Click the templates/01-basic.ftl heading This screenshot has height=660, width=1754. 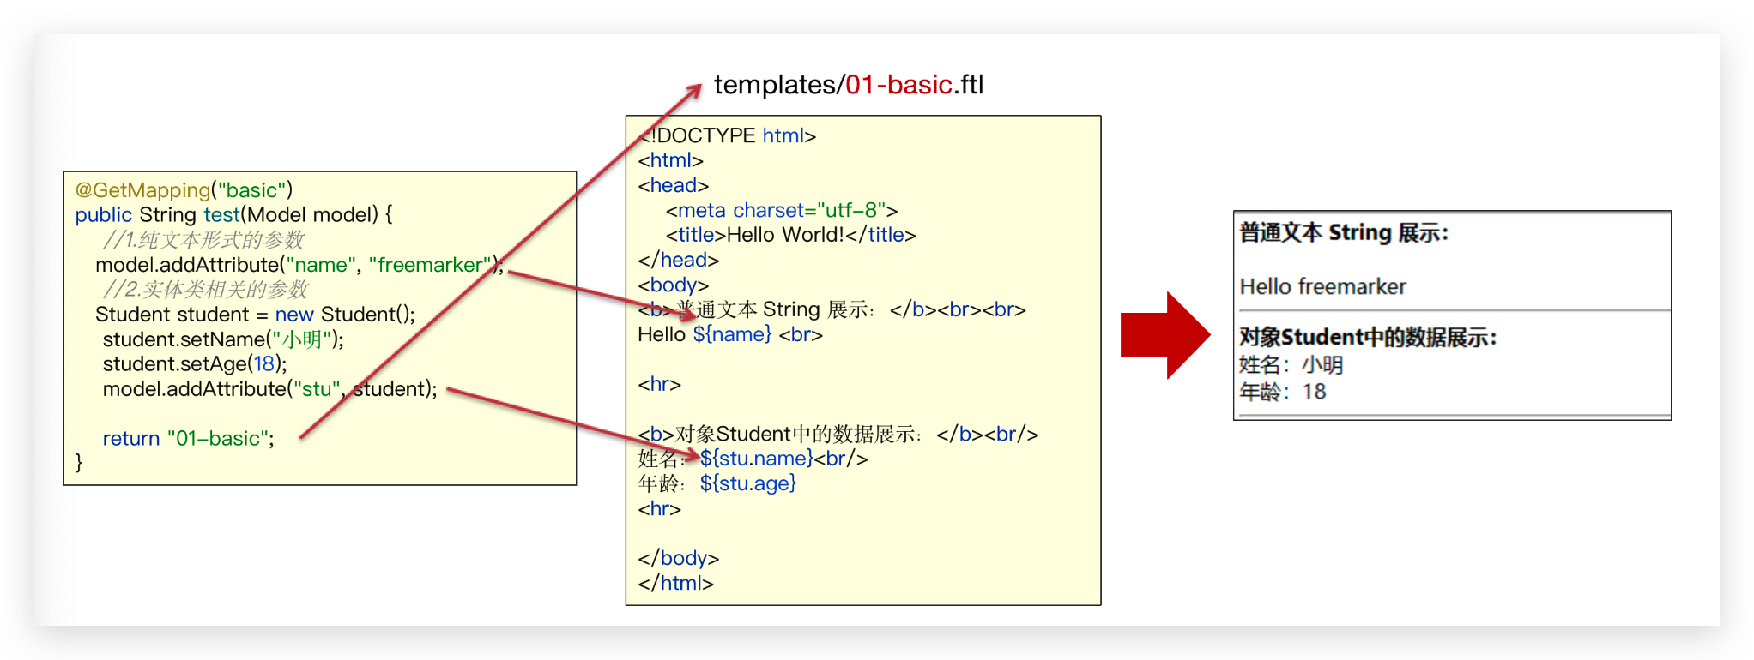click(x=849, y=84)
